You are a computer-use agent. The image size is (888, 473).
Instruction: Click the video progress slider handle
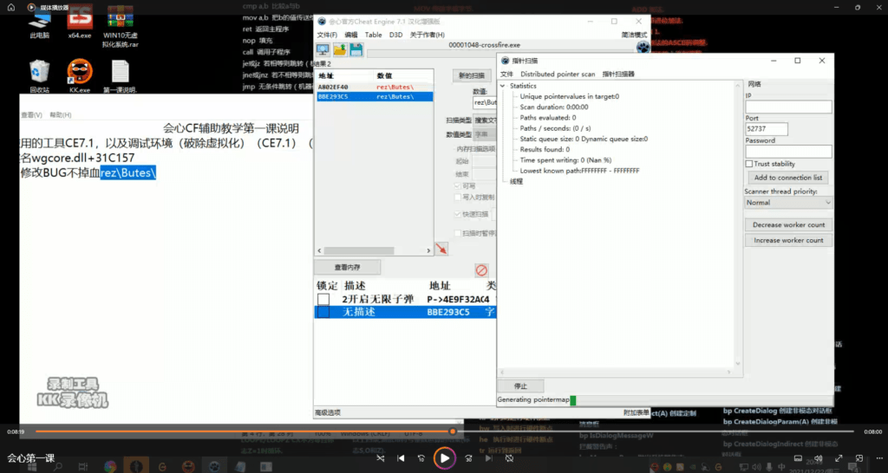pyautogui.click(x=453, y=431)
